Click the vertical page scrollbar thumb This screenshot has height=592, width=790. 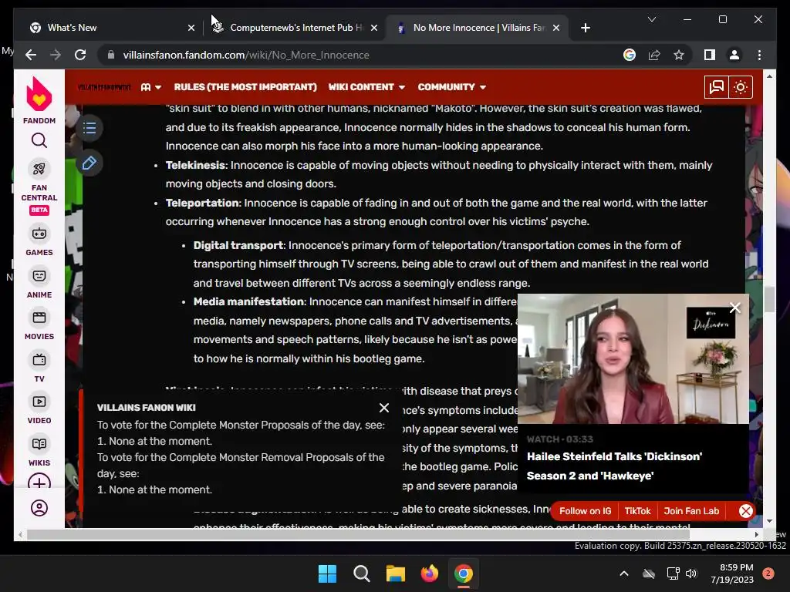pyautogui.click(x=769, y=300)
